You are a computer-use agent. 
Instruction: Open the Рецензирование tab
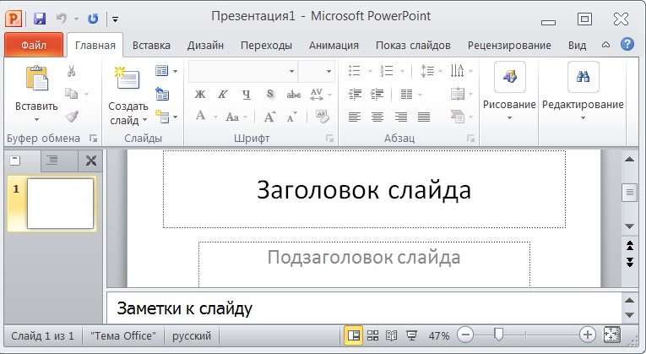coord(509,46)
